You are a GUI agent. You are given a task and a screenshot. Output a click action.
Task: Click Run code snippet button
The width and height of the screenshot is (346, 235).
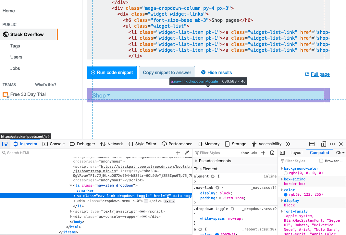(112, 72)
